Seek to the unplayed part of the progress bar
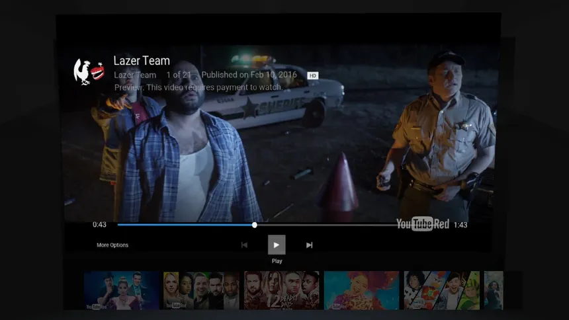The height and width of the screenshot is (320, 569). coord(327,225)
